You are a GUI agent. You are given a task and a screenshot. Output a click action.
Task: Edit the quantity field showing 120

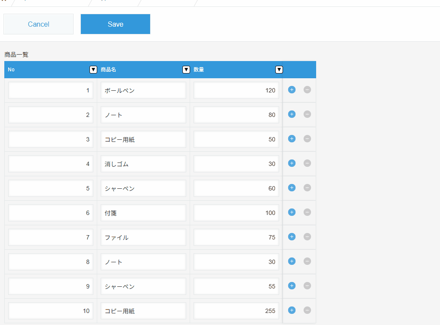(236, 90)
